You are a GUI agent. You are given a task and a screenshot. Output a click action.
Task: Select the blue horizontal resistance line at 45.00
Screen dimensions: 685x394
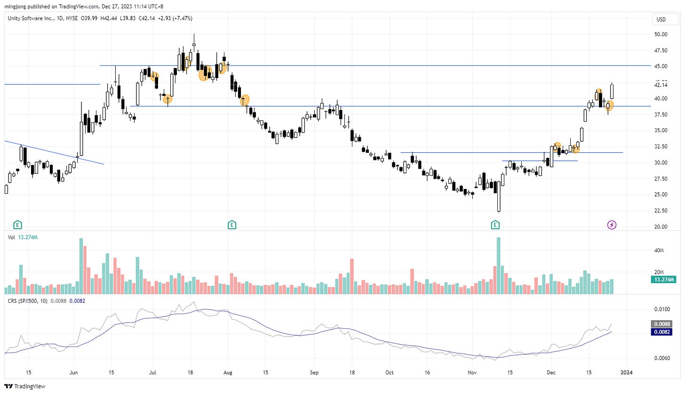pos(376,65)
